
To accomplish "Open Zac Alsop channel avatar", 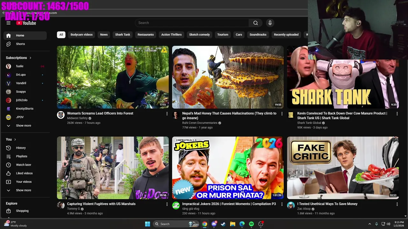I will tap(291, 205).
